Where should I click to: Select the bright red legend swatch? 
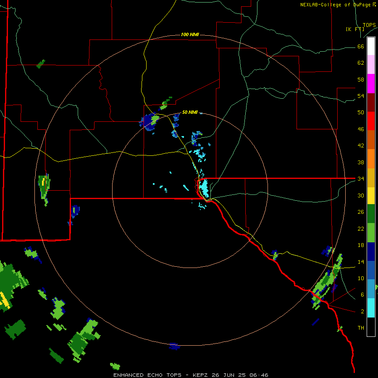pos(371,121)
